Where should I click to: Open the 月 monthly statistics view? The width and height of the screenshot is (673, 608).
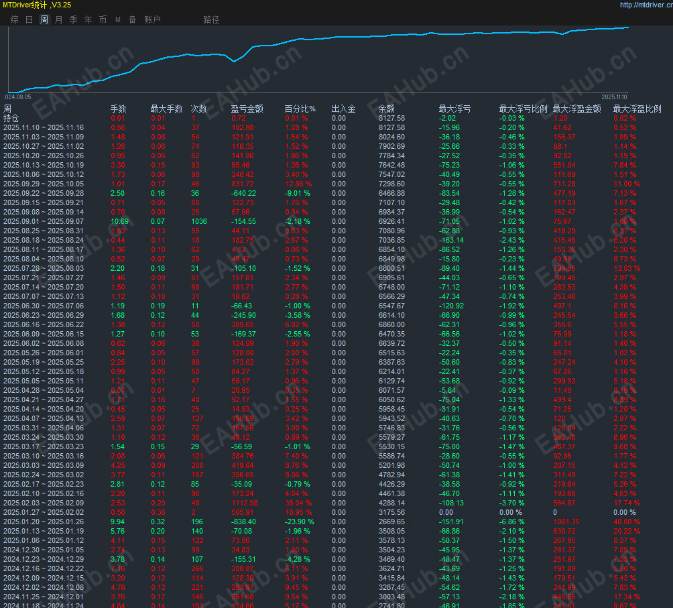pos(58,19)
